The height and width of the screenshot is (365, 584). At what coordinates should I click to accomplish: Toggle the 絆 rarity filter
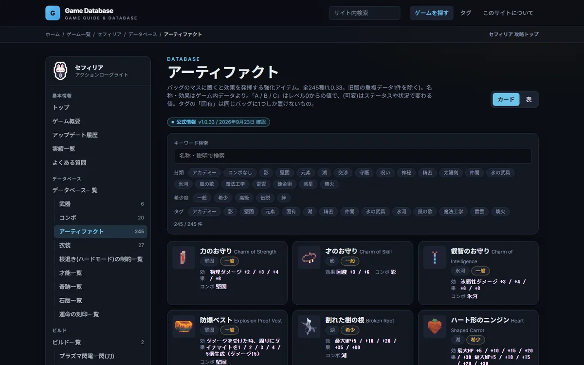pos(284,198)
